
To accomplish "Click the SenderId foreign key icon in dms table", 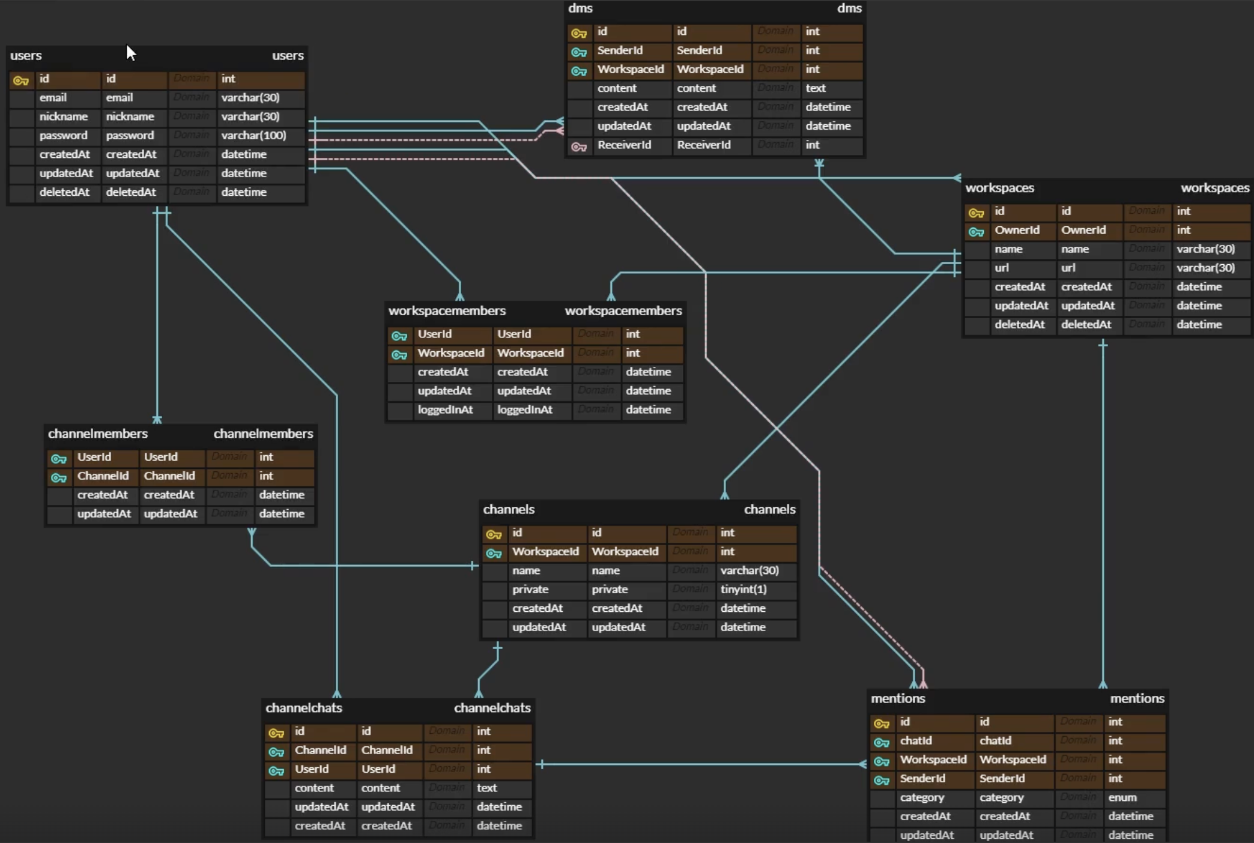I will coord(578,52).
